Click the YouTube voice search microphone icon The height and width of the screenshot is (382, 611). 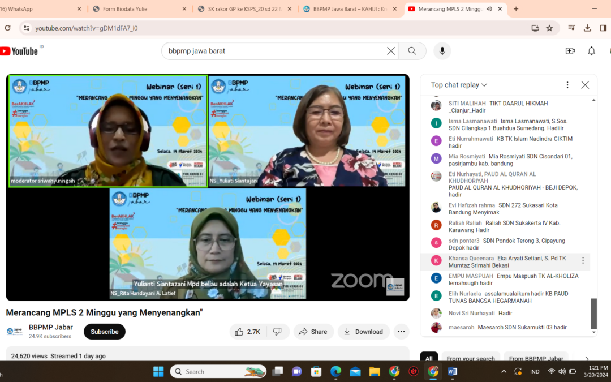442,51
